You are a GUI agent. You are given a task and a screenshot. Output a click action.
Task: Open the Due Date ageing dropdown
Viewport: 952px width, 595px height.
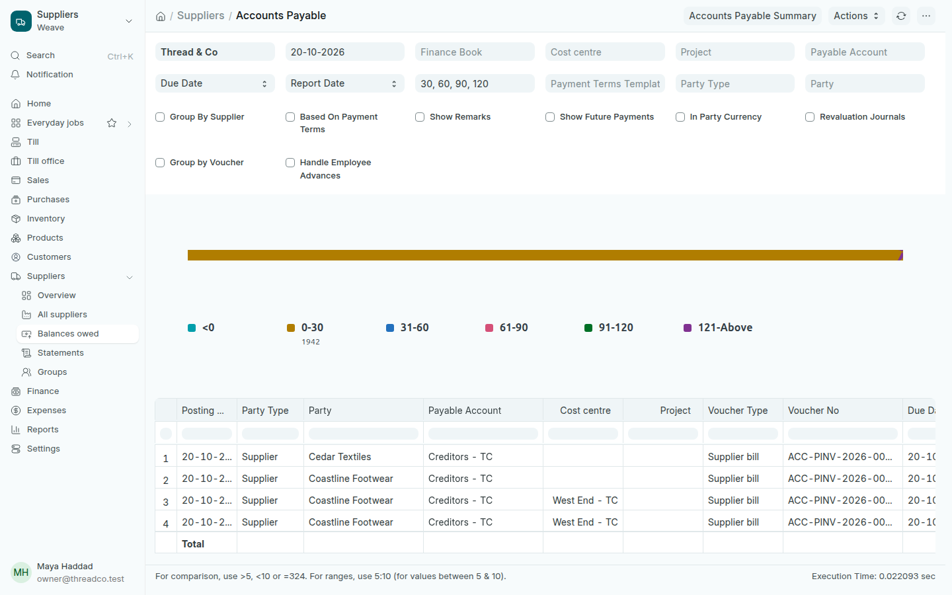(215, 83)
